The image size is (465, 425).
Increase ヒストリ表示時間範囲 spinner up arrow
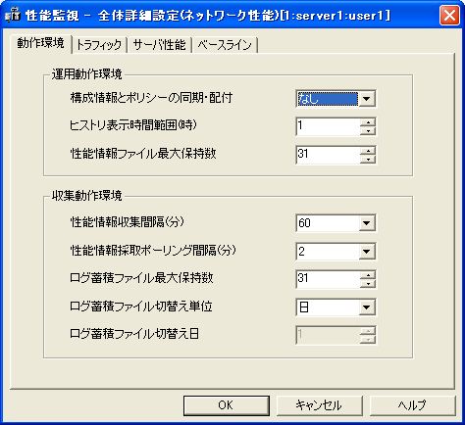[368, 122]
